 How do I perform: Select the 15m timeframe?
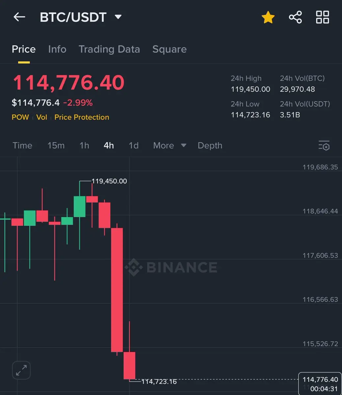point(56,145)
